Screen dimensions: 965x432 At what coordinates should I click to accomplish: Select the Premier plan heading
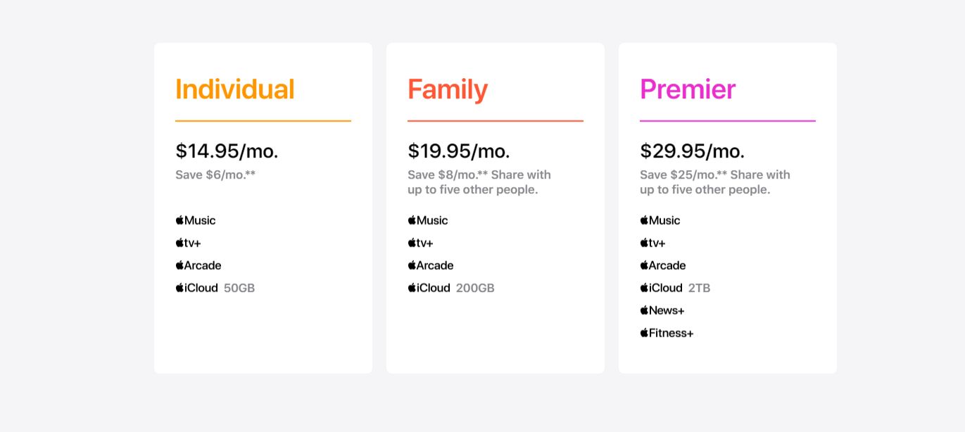point(688,89)
